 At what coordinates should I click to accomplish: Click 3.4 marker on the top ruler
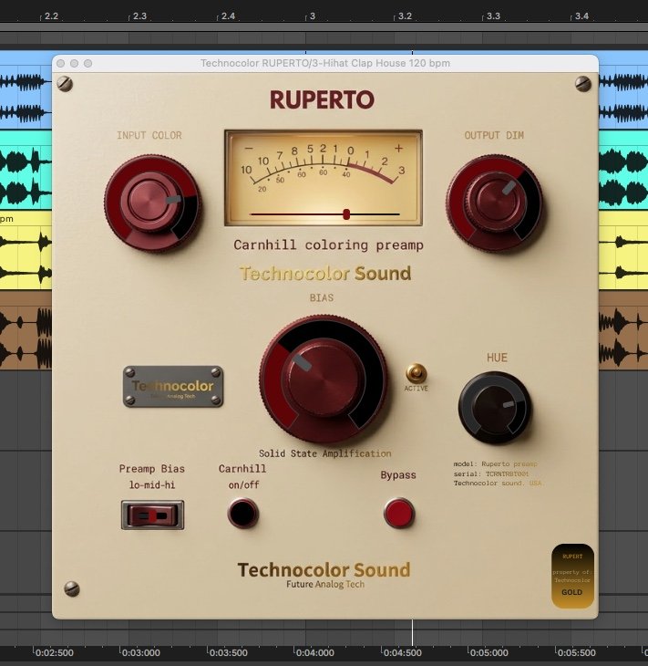click(x=581, y=16)
